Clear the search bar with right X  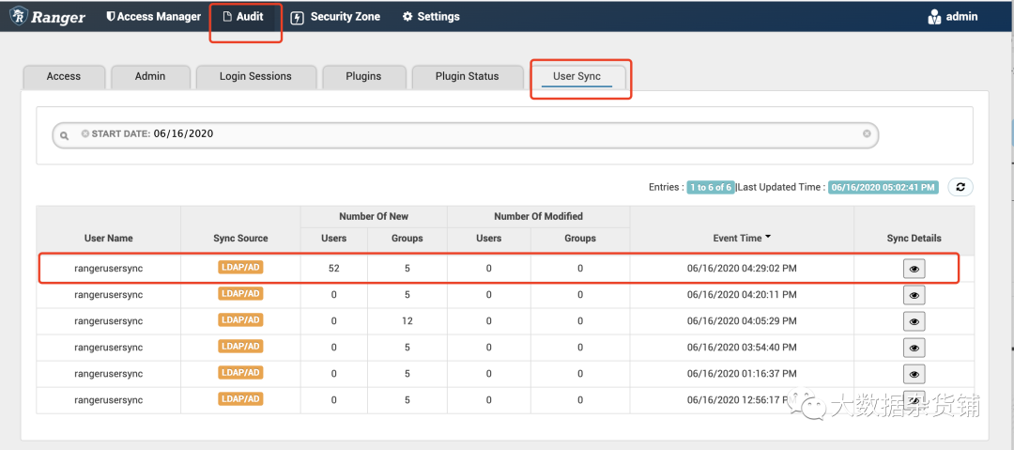pos(867,134)
